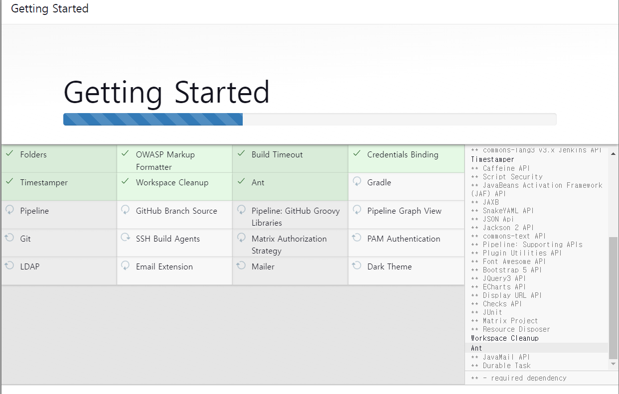Click the Timestamper entry in the log
Viewport: 619px width, 394px height.
(492, 159)
